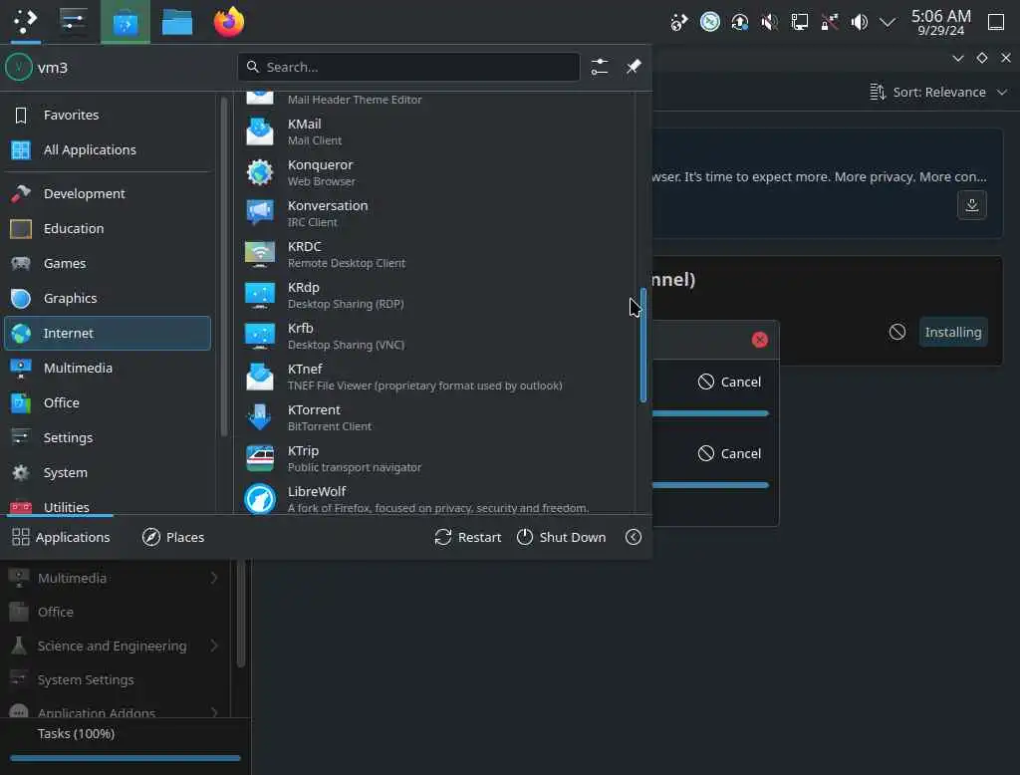Select System category in launcher

(x=108, y=472)
